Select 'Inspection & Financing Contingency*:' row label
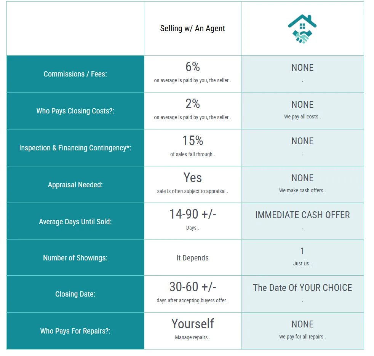 coord(75,148)
